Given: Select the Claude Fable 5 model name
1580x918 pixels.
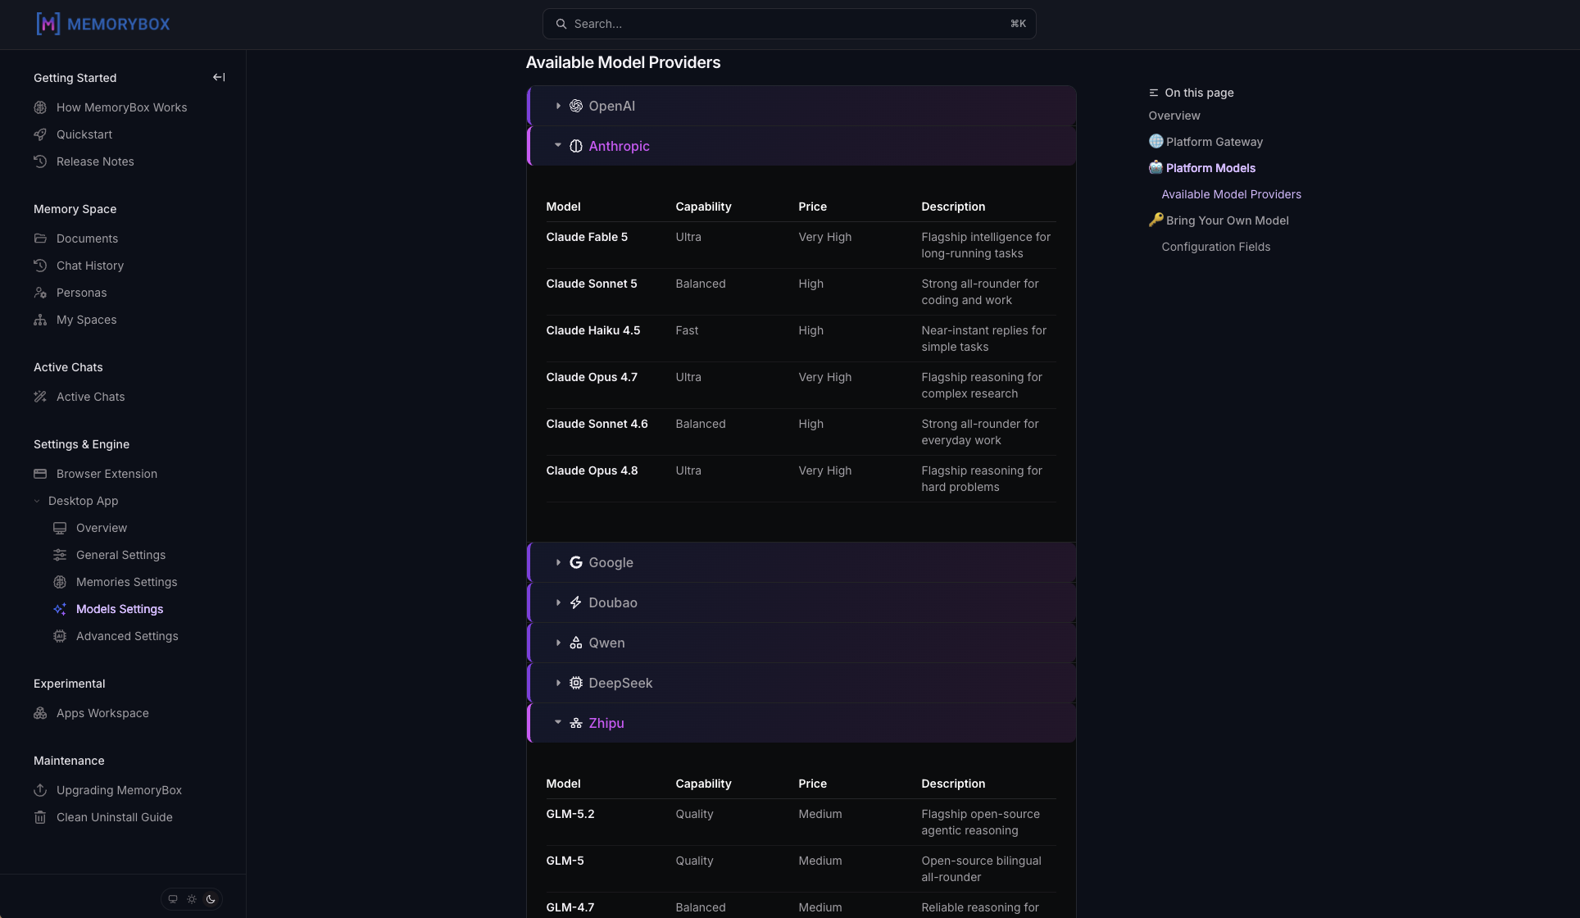Looking at the screenshot, I should pos(586,237).
